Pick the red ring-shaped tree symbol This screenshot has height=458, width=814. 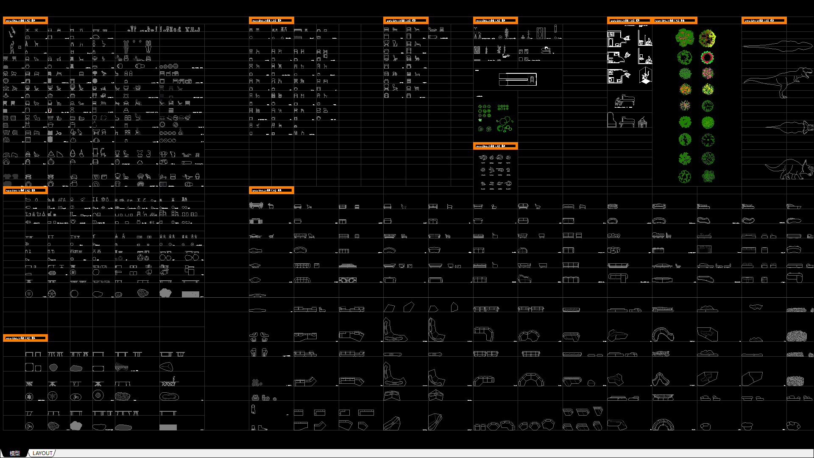[x=707, y=57]
